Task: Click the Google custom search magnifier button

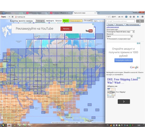Action: tap(140, 21)
